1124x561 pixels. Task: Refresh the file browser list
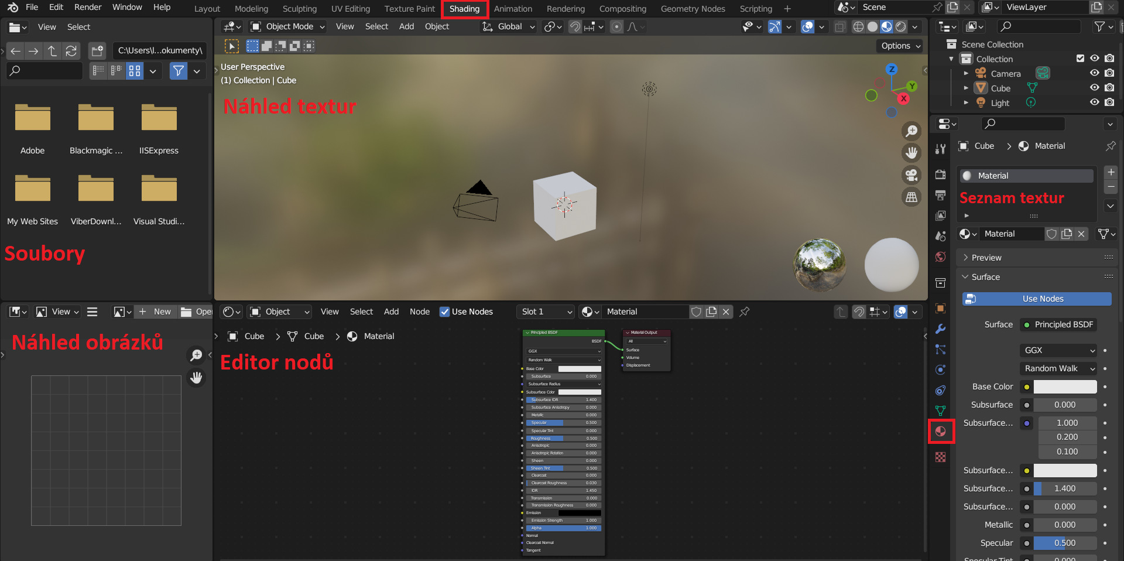point(71,51)
